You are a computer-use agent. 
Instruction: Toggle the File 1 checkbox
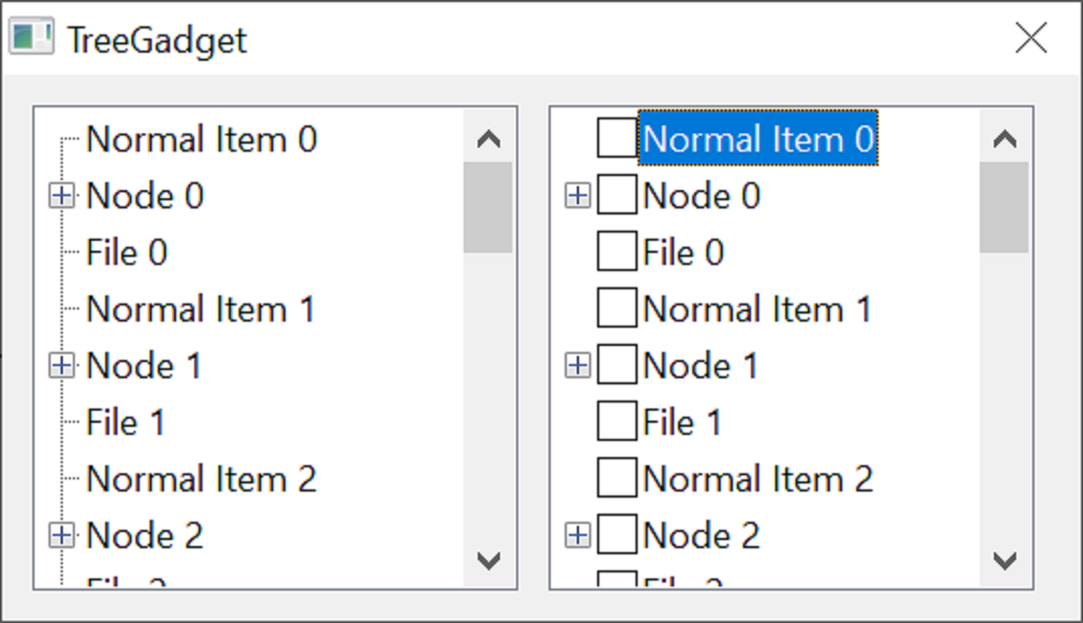[616, 422]
